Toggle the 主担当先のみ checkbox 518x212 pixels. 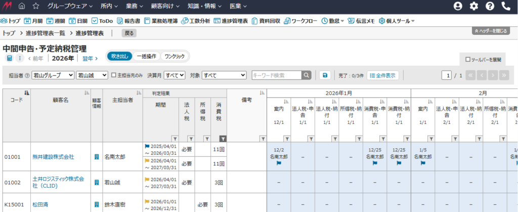(x=114, y=75)
